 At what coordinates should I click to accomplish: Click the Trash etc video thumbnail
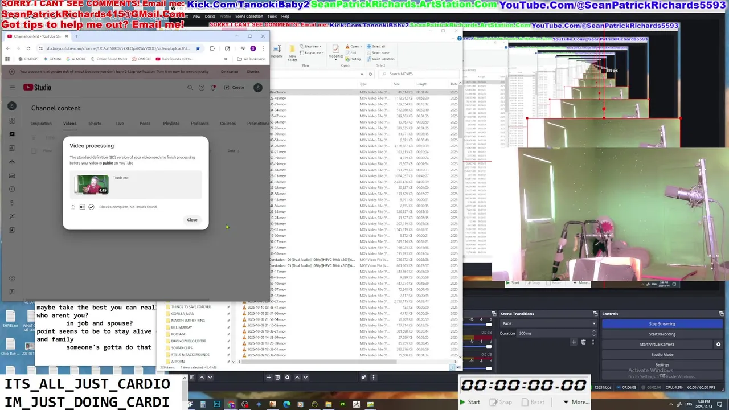point(91,184)
